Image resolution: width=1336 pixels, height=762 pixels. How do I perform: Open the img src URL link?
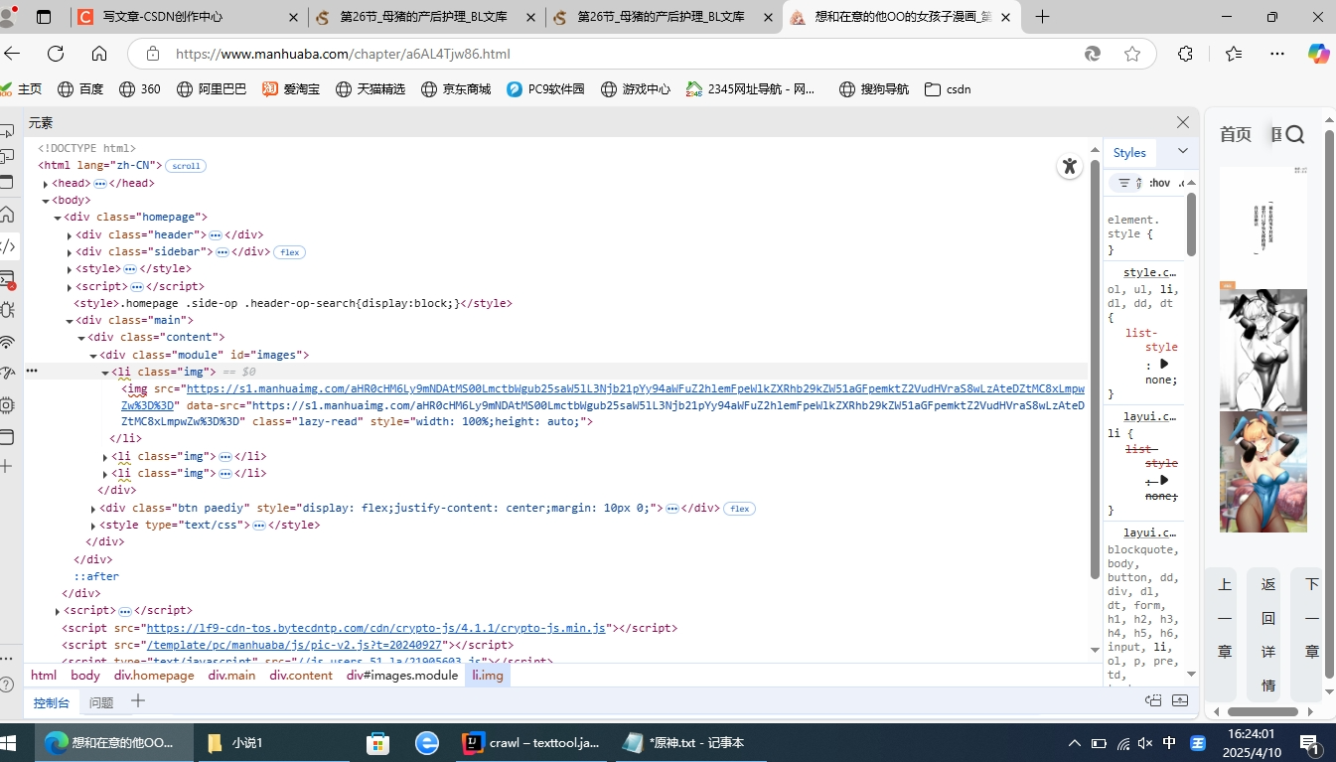coord(603,397)
